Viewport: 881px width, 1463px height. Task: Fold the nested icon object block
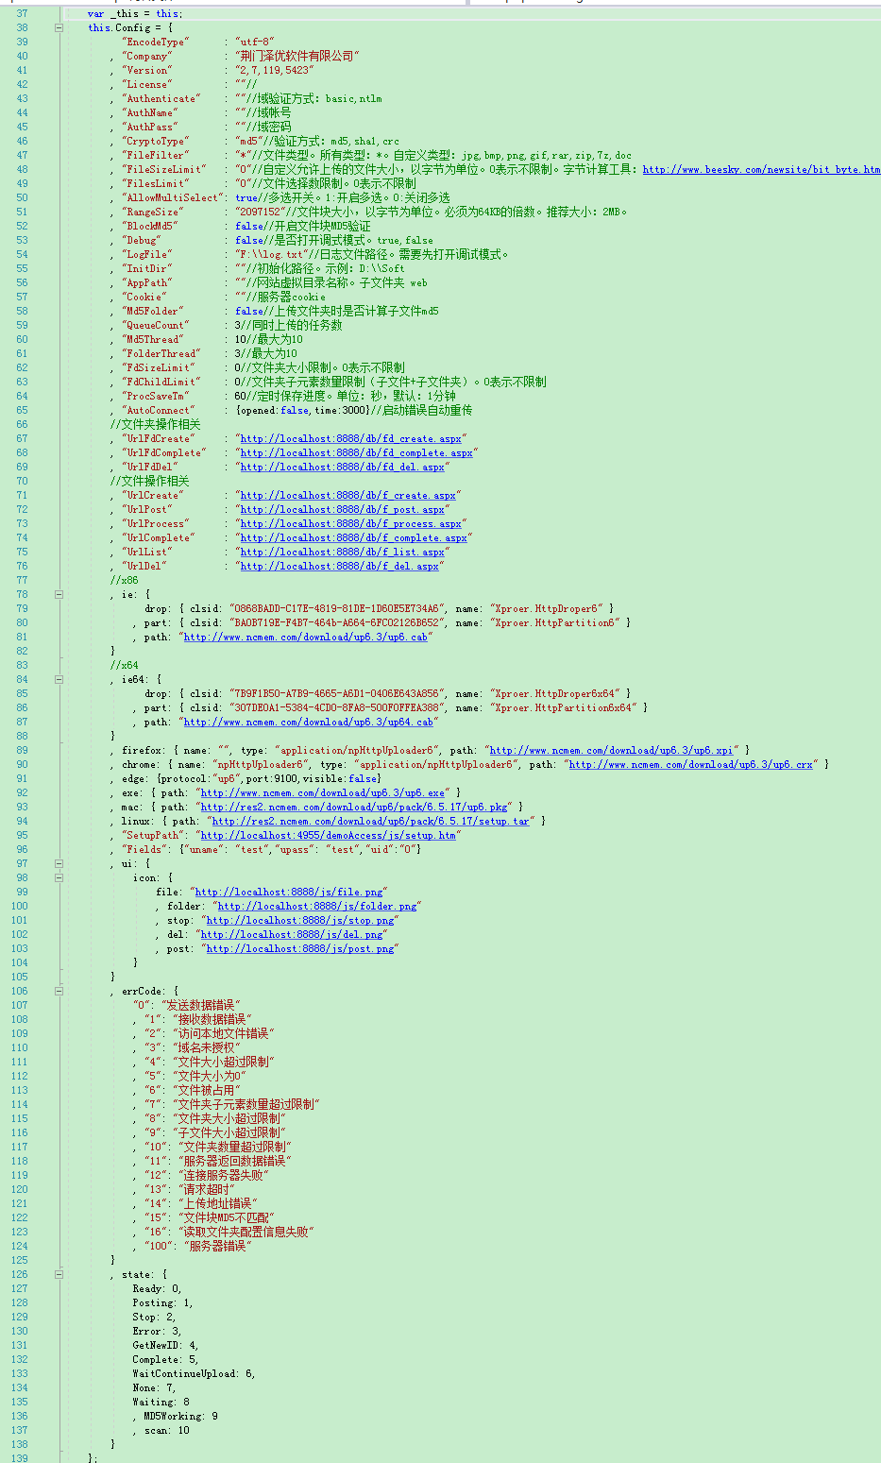(59, 877)
